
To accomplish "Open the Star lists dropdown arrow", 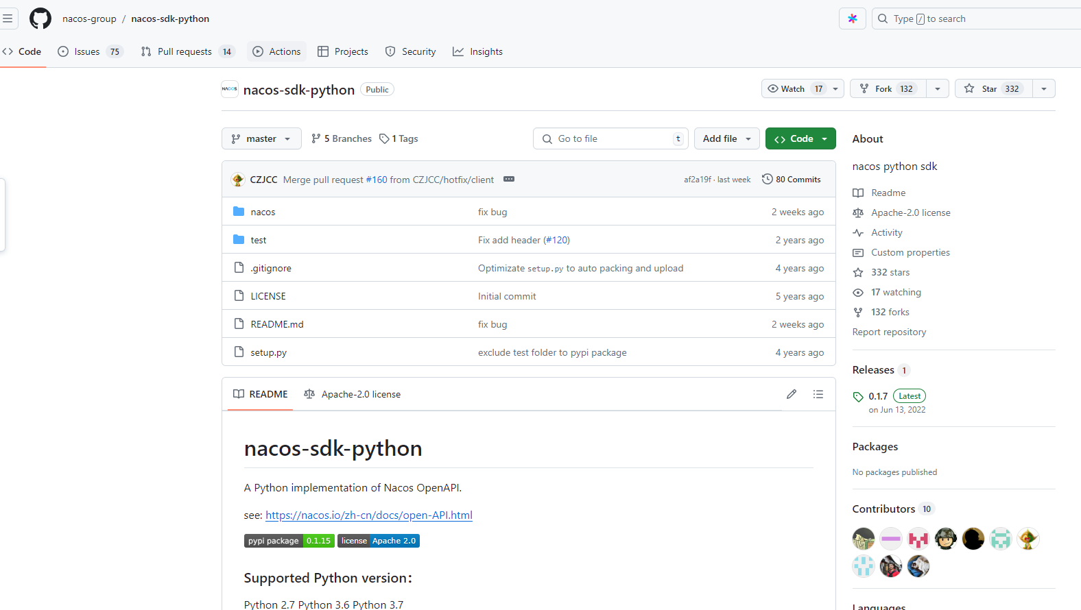I will [x=1044, y=88].
